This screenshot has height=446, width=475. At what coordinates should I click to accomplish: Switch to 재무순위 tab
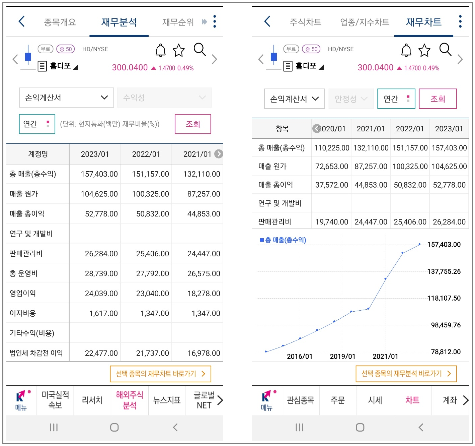point(178,22)
